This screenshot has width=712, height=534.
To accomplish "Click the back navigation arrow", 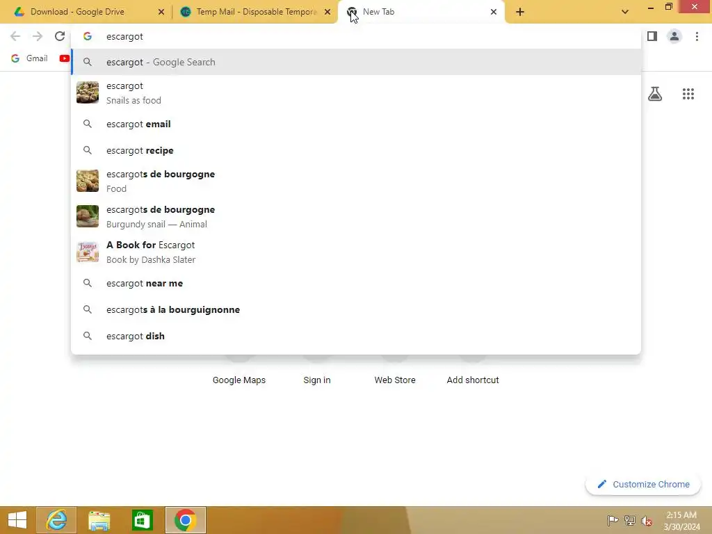I will (x=15, y=36).
